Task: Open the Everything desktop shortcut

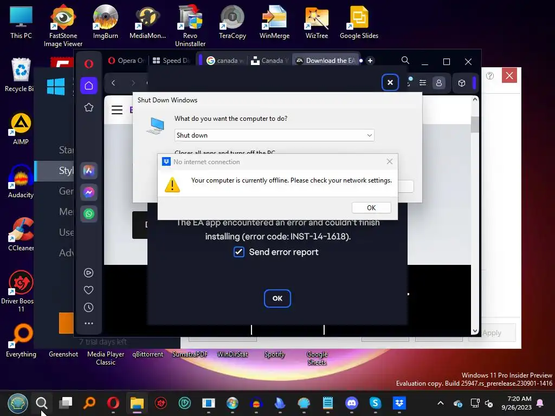Action: pos(21,341)
